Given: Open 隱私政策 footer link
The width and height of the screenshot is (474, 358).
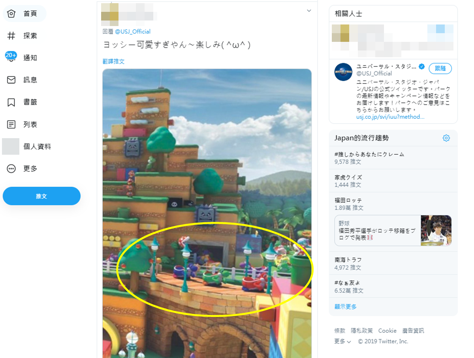Looking at the screenshot, I should pyautogui.click(x=362, y=331).
